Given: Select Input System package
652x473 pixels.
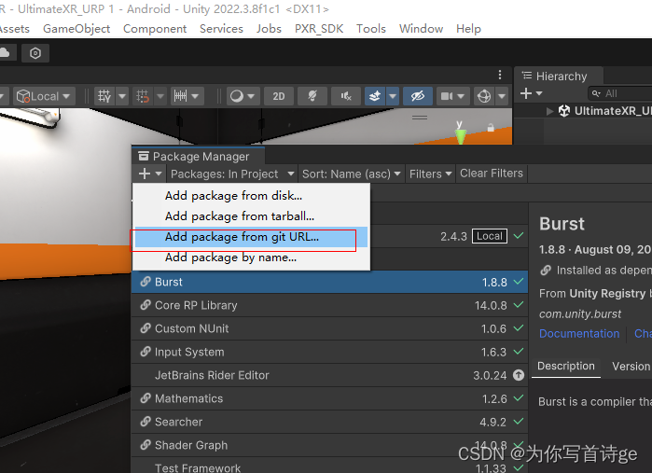Looking at the screenshot, I should point(330,352).
